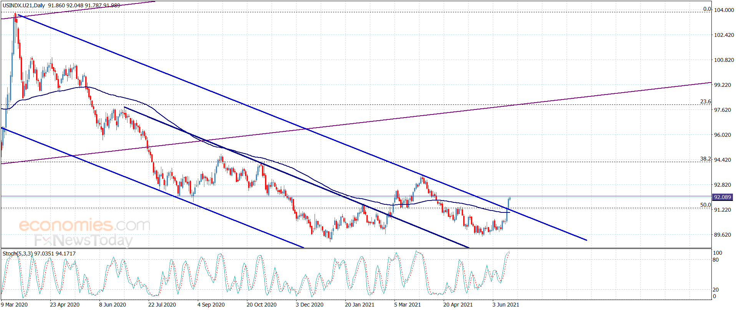Click the 8 Jun 2020 date label
736x310 pixels.
pyautogui.click(x=113, y=305)
